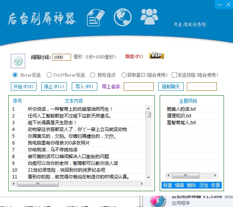
Task: Select the 鼠标连点 radio option
Action: click(92, 75)
